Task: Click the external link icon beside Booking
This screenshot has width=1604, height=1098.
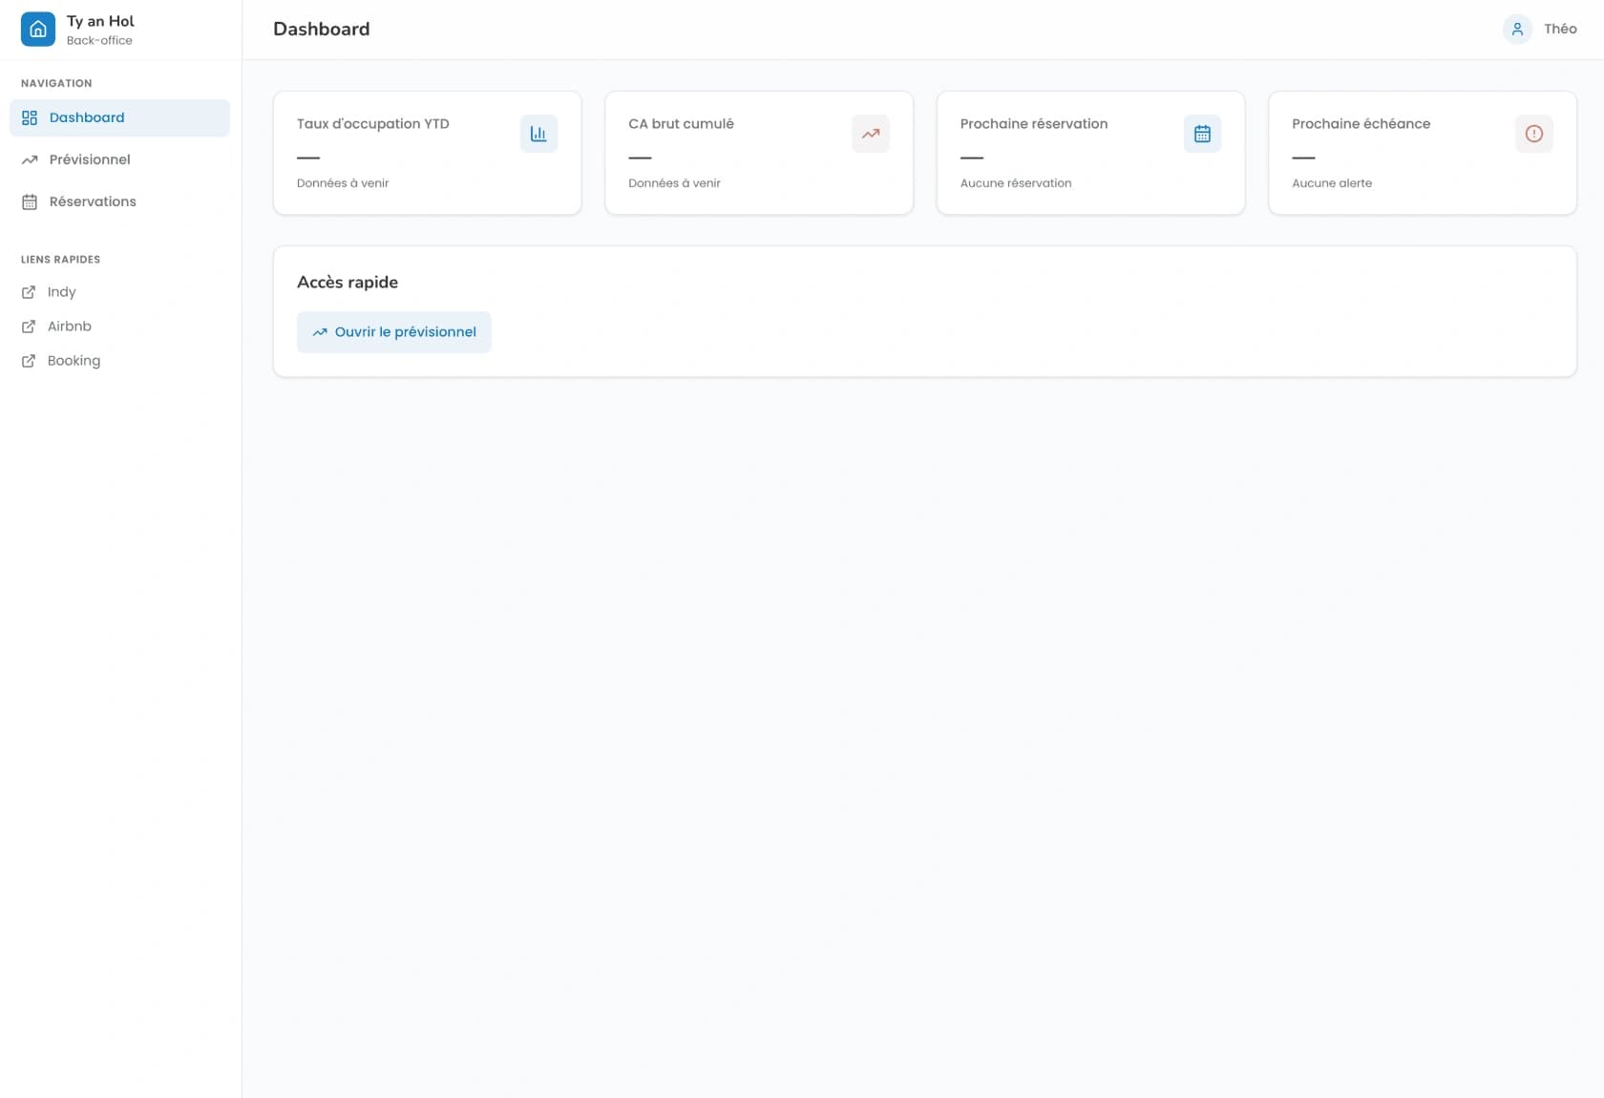Action: pyautogui.click(x=29, y=361)
